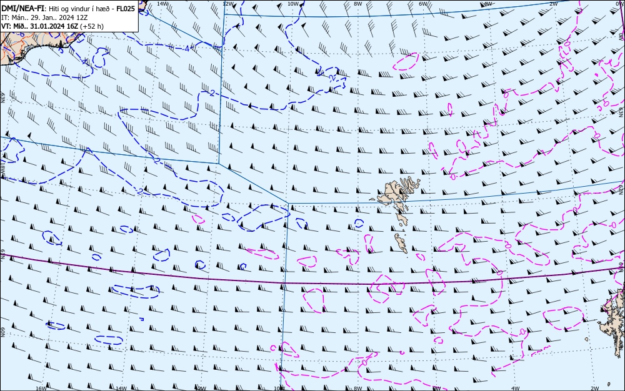Click the 6W longitude label on top edge

(423, 4)
